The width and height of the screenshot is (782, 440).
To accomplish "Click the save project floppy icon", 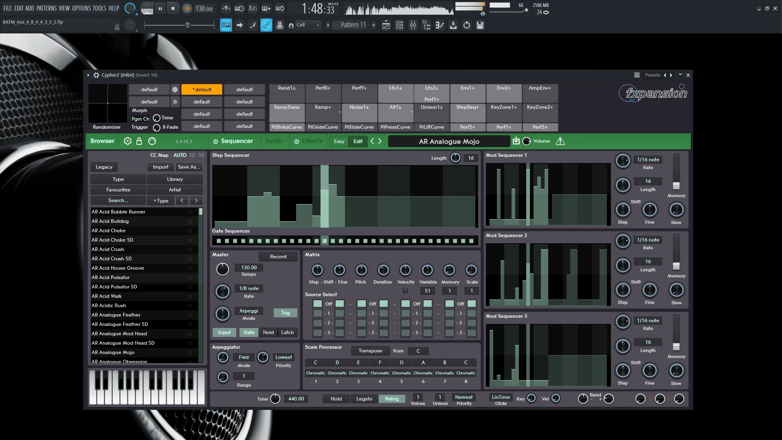I will (x=480, y=25).
